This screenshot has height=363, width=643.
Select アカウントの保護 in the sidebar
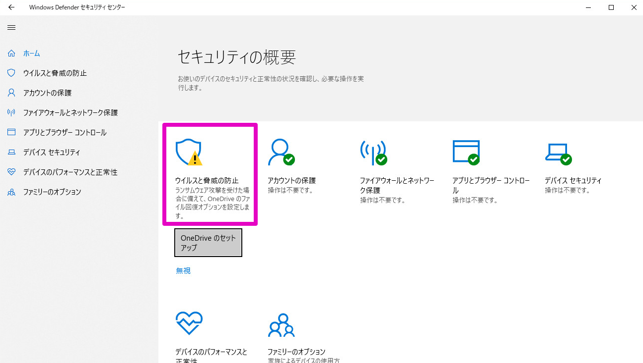coord(47,93)
